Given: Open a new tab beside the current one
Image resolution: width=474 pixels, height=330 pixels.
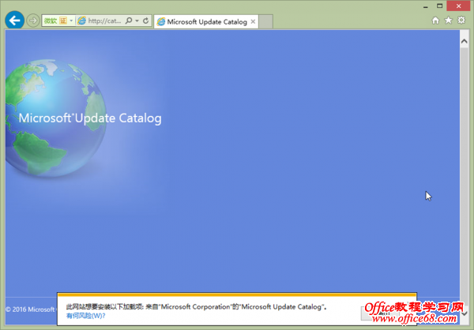Looking at the screenshot, I should click(x=269, y=21).
